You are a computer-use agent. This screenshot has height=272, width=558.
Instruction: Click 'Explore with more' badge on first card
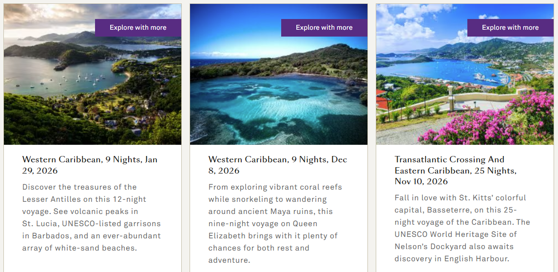(x=138, y=28)
